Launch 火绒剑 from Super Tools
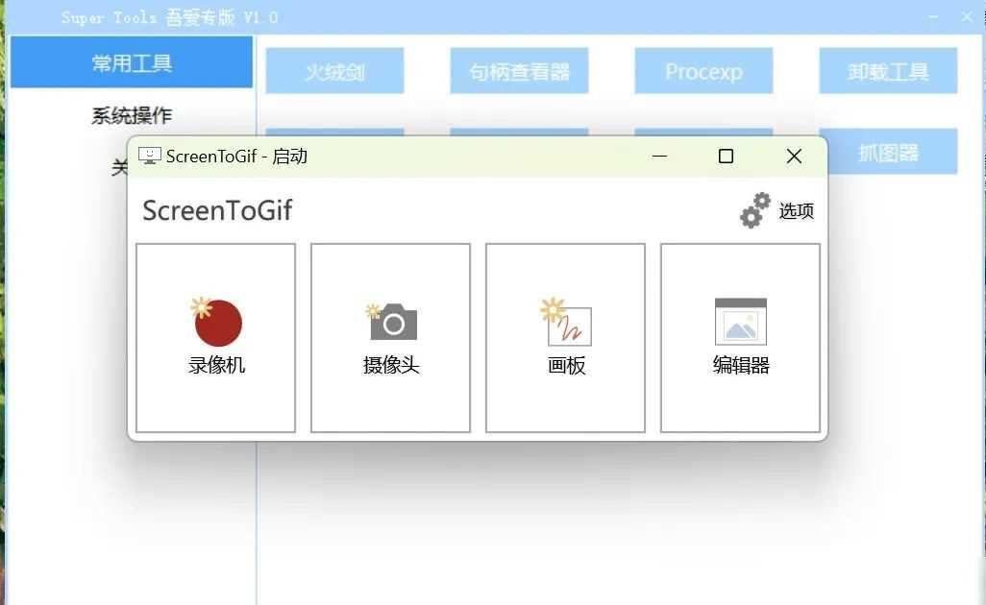This screenshot has height=605, width=986. 334,71
